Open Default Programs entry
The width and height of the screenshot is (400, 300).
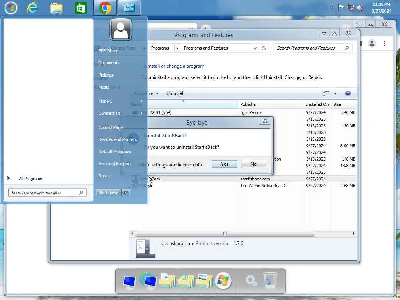115,152
